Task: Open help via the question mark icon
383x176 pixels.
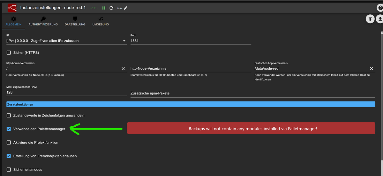Action: 380,8
